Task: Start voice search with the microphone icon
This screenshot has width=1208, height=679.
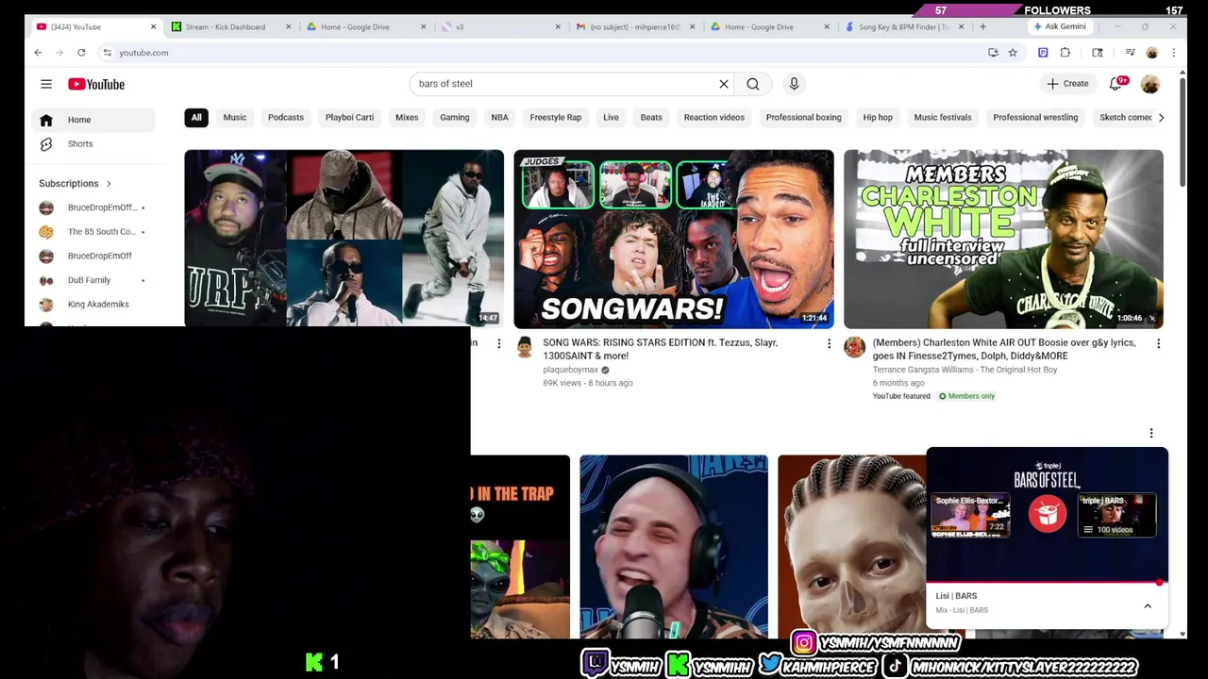Action: coord(794,84)
